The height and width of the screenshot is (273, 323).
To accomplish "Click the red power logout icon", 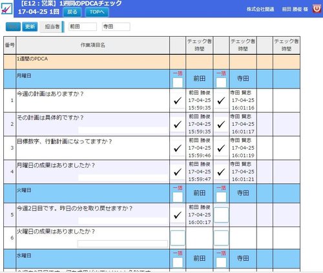I will click(317, 9).
